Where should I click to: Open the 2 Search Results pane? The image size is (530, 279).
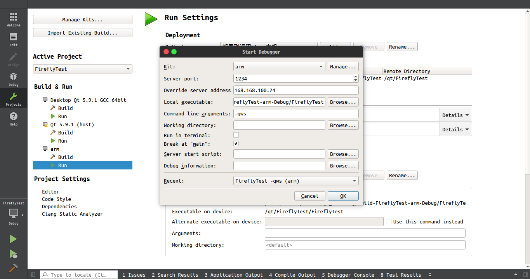[175, 275]
